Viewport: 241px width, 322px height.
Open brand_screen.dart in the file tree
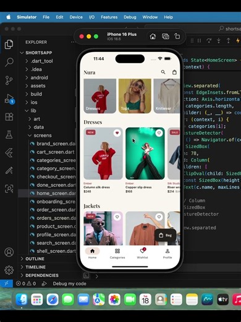[x=53, y=144]
